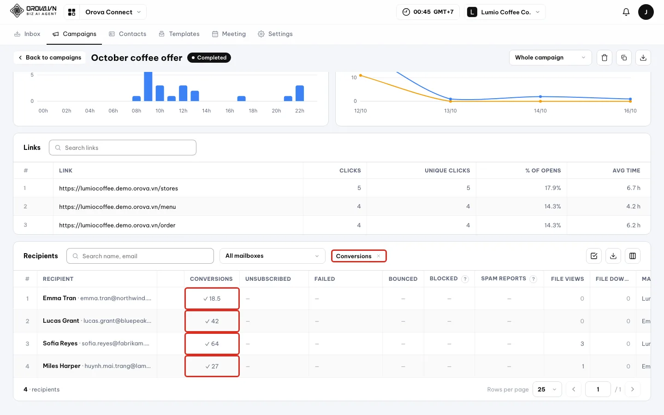Viewport: 664px width, 415px height.
Task: Select recipient row Lucas Grant
Action: click(332, 321)
